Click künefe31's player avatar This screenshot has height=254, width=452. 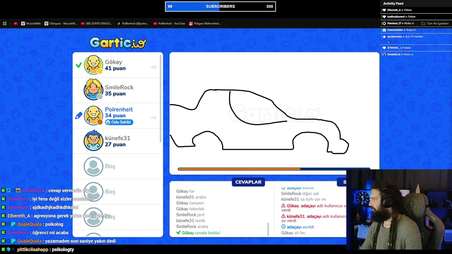(x=93, y=141)
